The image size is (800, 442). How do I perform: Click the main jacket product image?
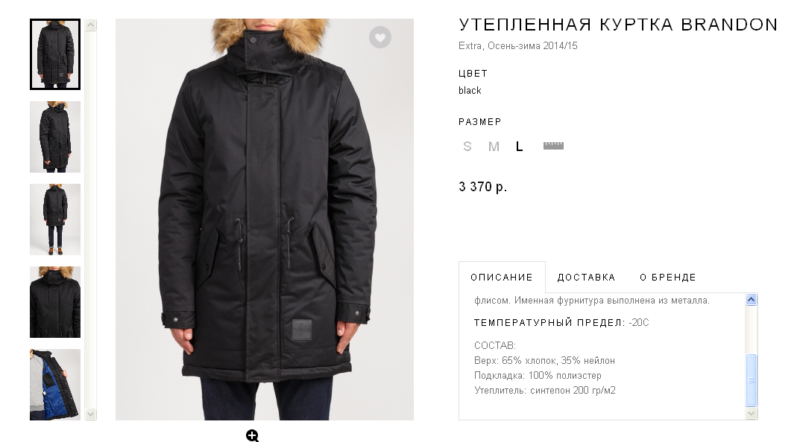click(x=264, y=220)
